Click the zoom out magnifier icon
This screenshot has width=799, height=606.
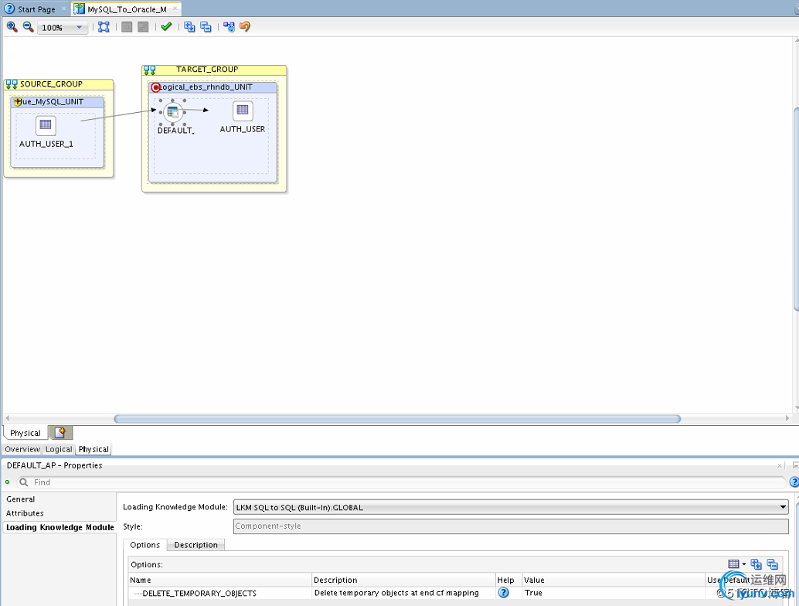(x=29, y=27)
